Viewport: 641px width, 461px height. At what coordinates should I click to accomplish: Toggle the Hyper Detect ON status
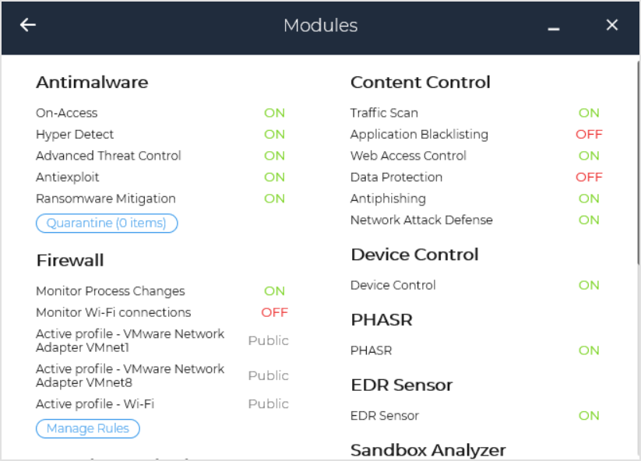coord(274,134)
